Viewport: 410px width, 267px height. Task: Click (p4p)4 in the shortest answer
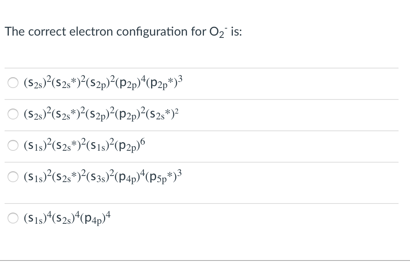(96, 218)
